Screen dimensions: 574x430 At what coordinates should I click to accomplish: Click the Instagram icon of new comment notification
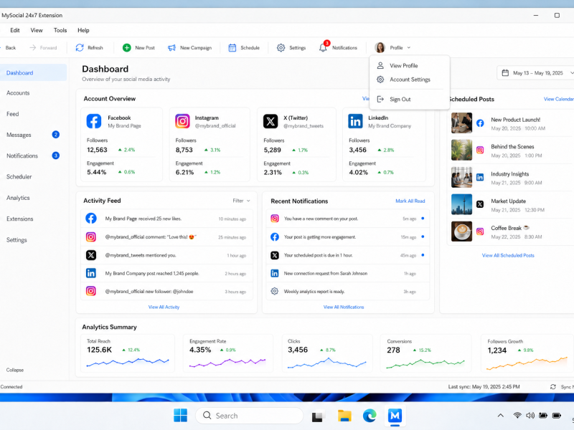click(275, 219)
